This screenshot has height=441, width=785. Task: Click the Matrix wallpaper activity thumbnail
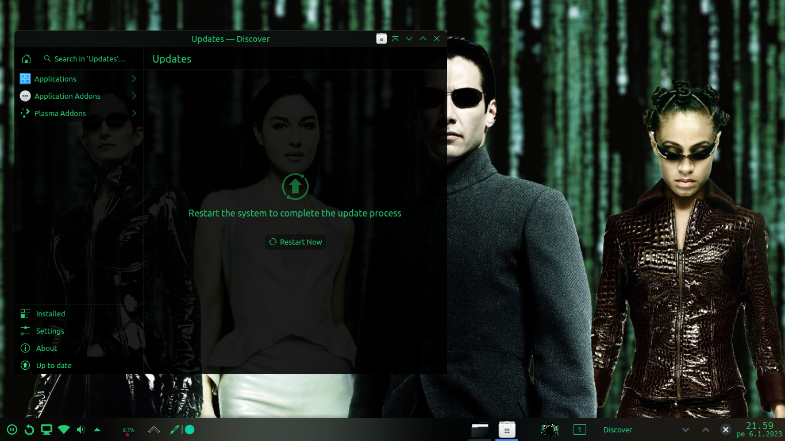(x=550, y=430)
